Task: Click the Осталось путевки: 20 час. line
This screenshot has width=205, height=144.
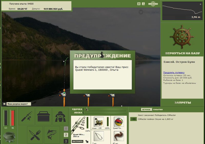Action: (x=177, y=75)
